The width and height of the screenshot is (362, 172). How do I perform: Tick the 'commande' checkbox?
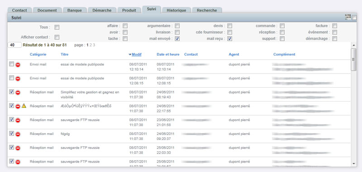point(282,26)
